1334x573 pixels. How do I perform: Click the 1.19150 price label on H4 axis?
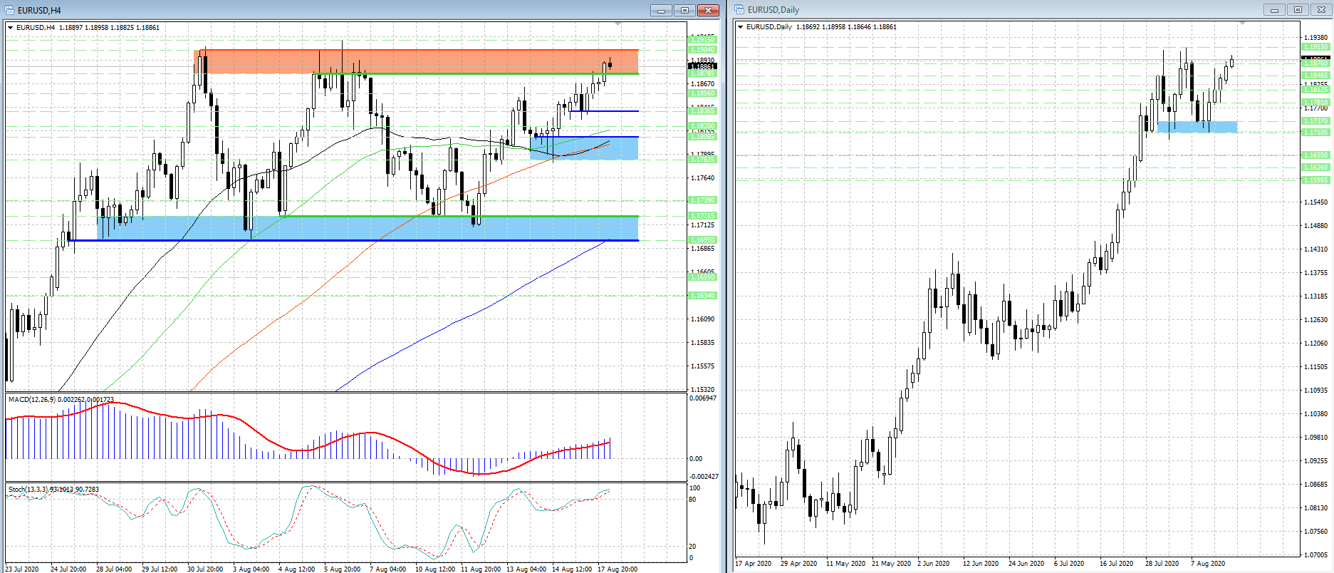(702, 40)
